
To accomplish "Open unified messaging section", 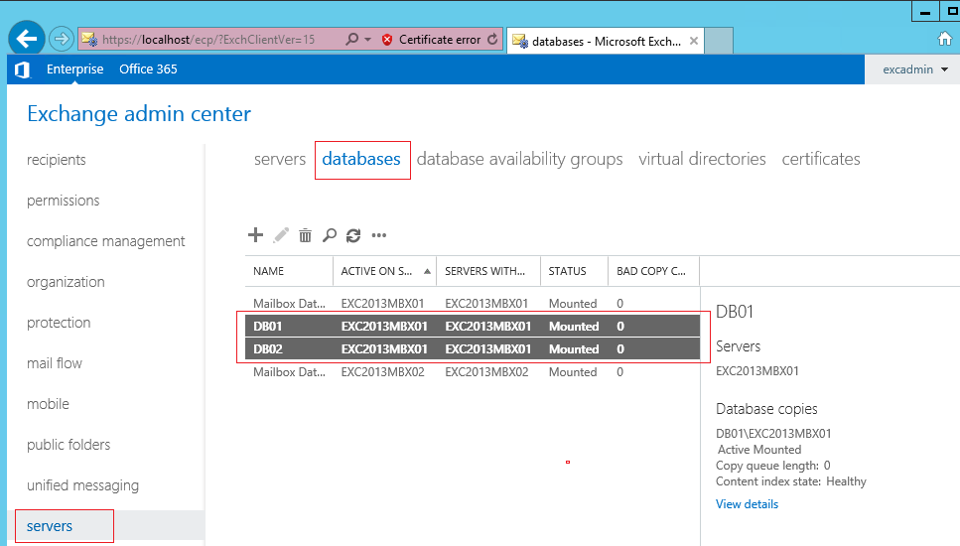I will (82, 485).
